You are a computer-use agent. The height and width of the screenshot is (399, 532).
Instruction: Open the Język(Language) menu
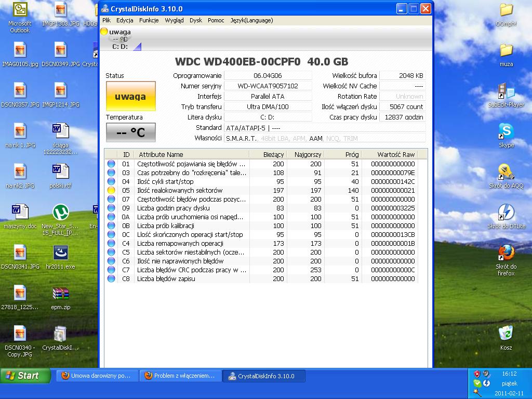coord(251,20)
